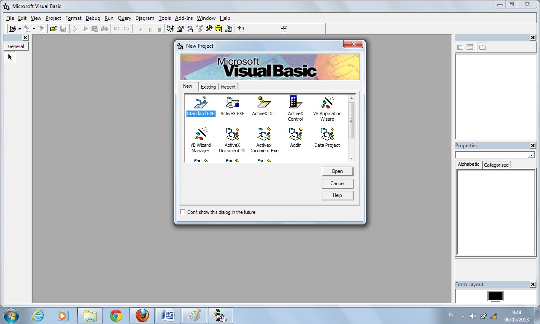Open the Object Browser toolbar icon
Image resolution: width=540 pixels, height=324 pixels.
200,29
